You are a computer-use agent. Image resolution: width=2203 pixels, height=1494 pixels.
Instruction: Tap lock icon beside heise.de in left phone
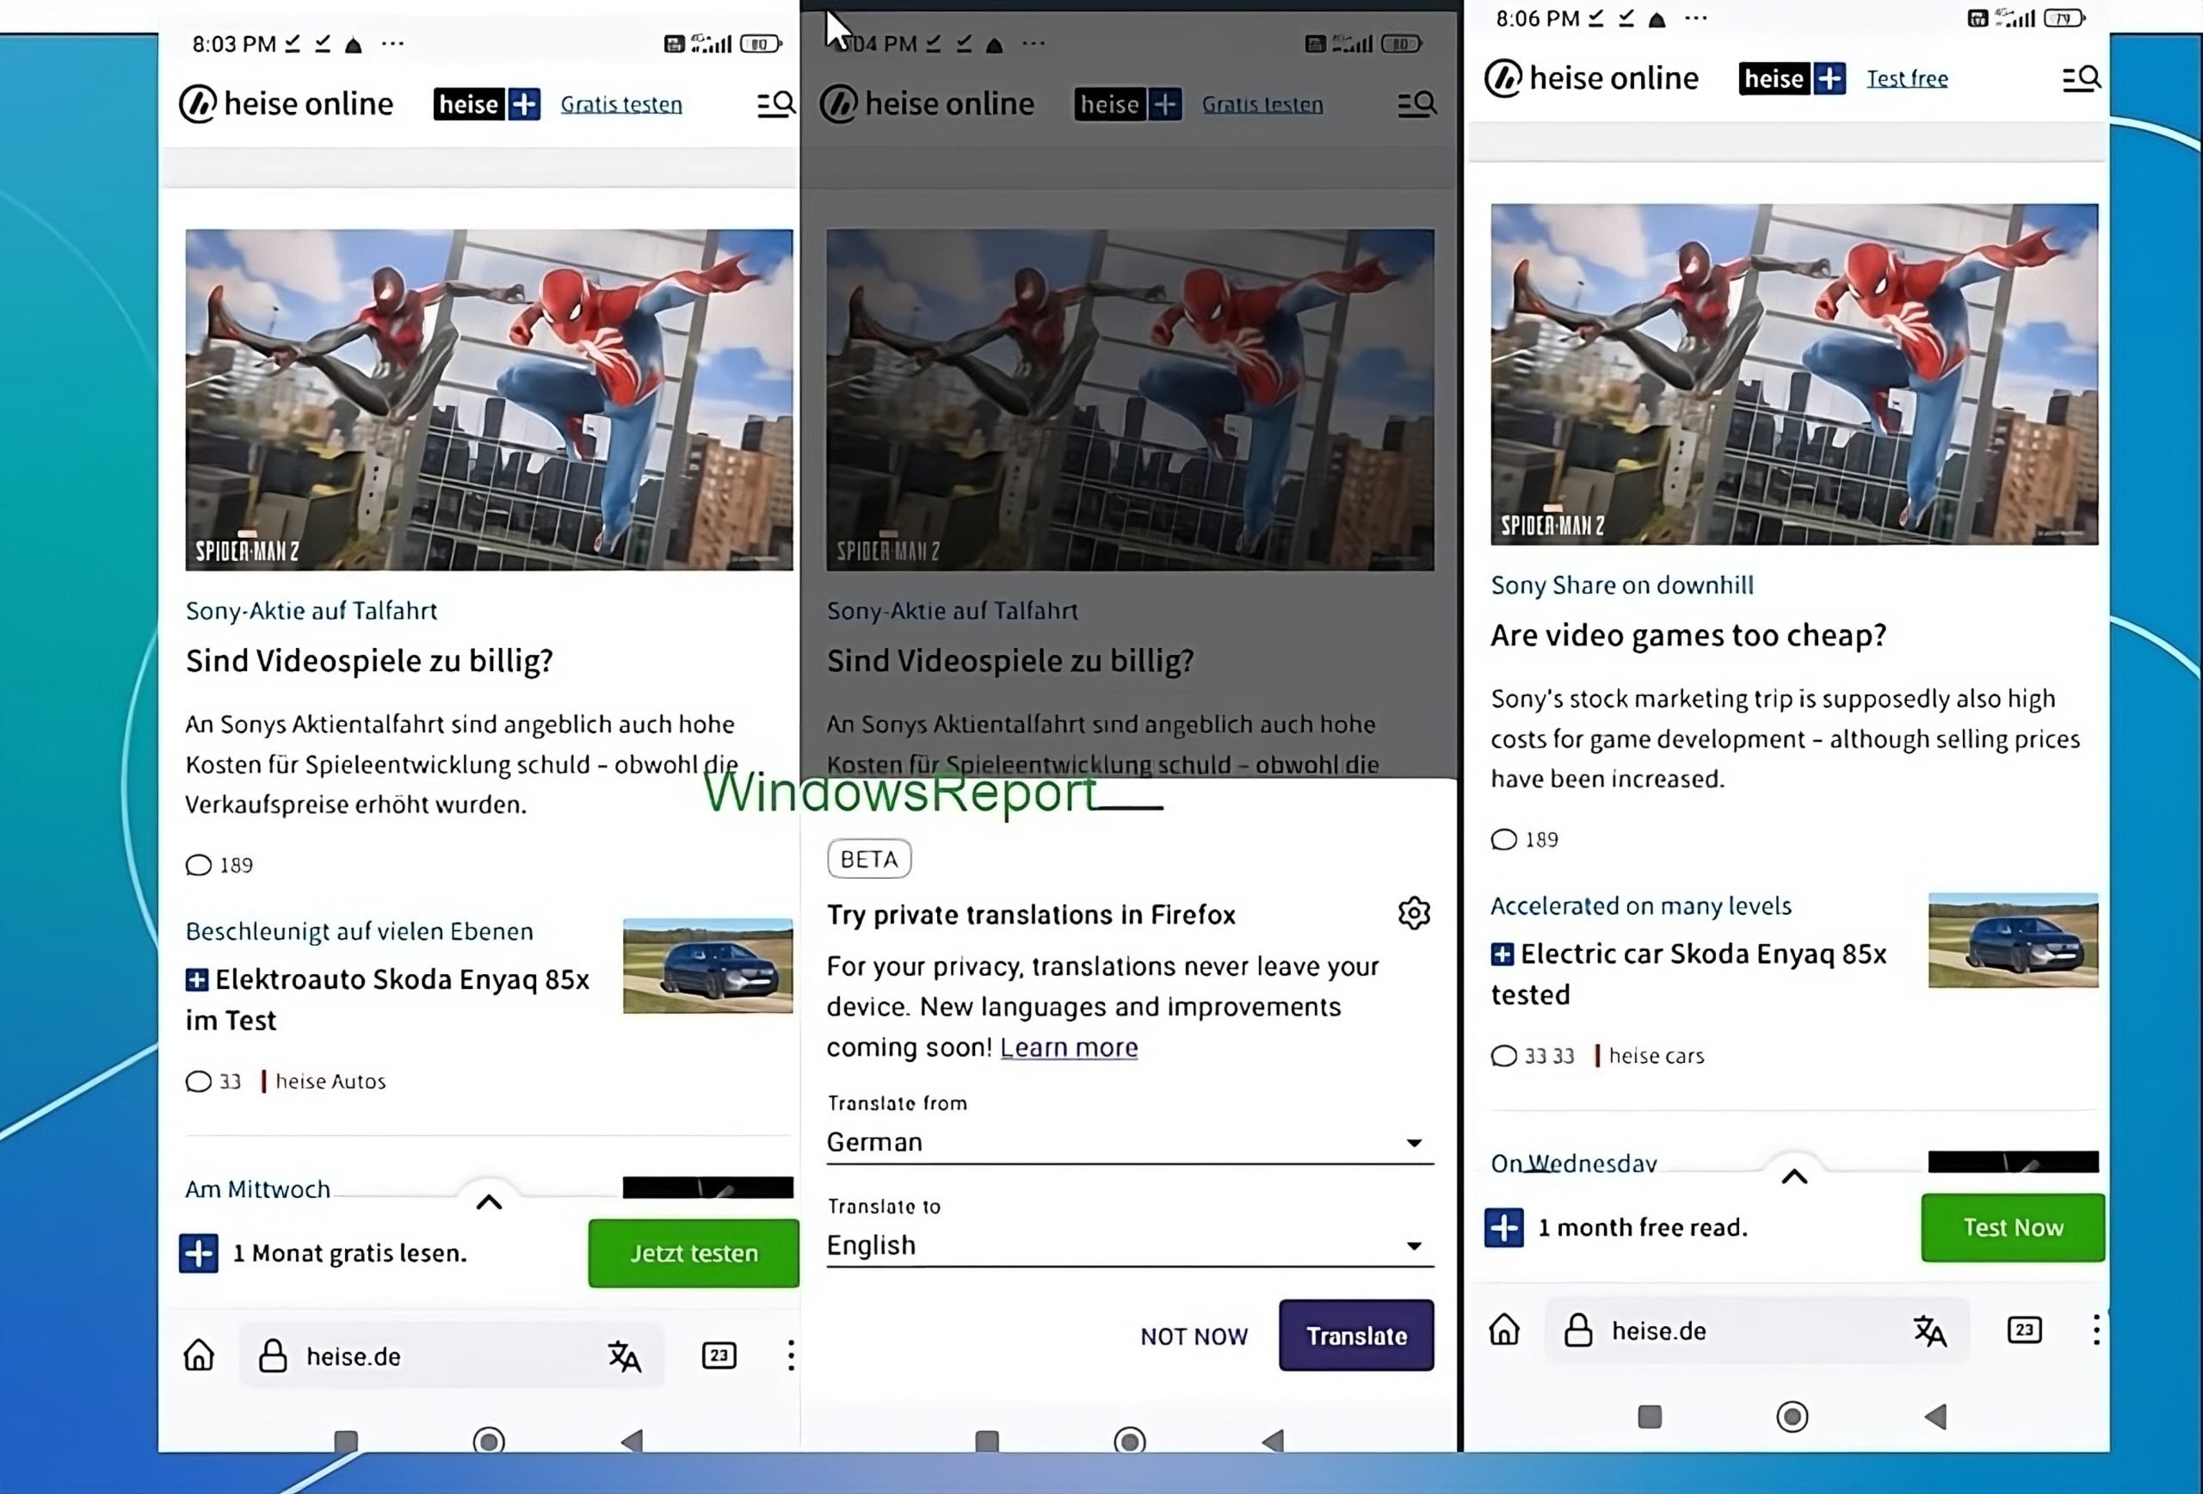pos(273,1355)
